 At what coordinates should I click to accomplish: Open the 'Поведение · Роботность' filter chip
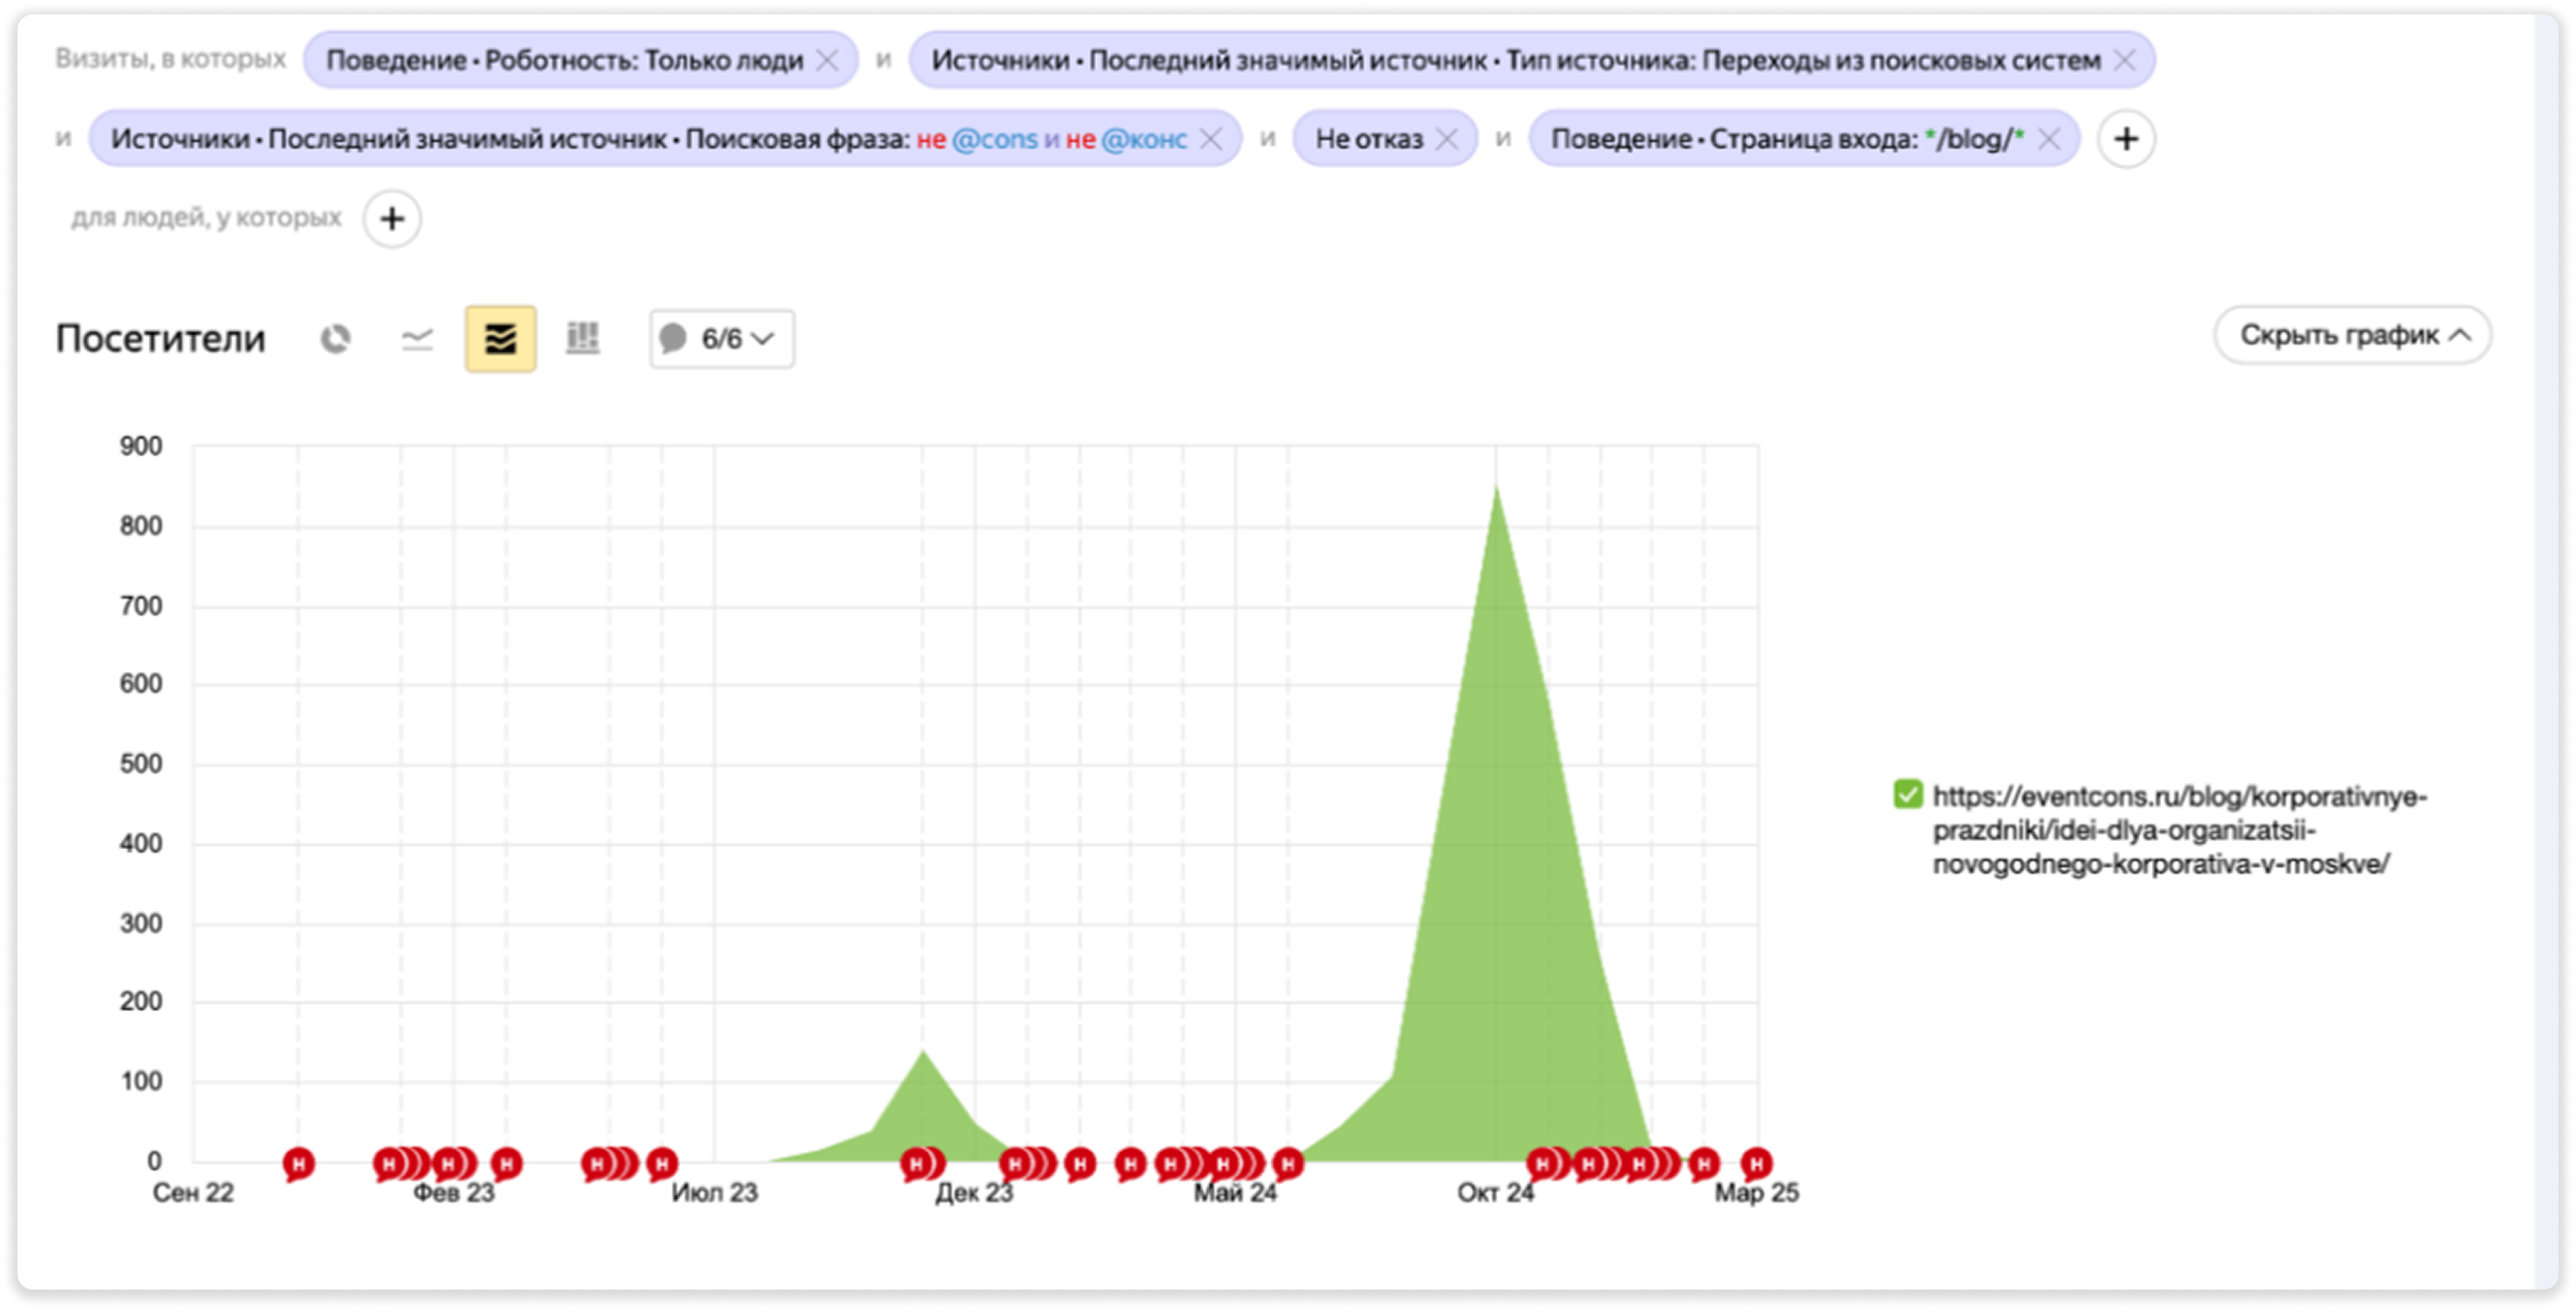click(x=564, y=60)
